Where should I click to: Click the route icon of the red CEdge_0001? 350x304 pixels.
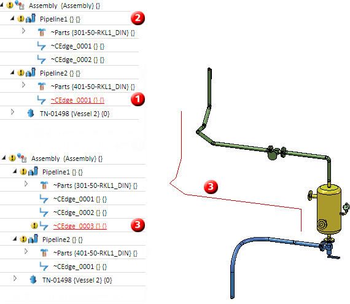(x=42, y=99)
